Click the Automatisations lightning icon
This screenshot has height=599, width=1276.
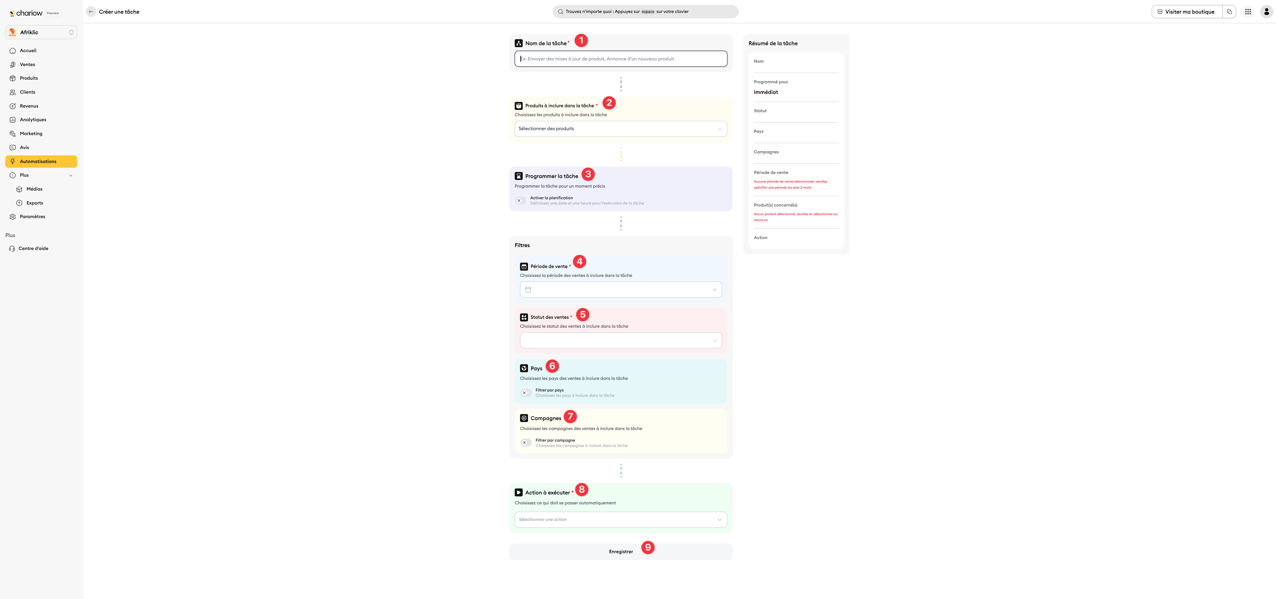13,161
